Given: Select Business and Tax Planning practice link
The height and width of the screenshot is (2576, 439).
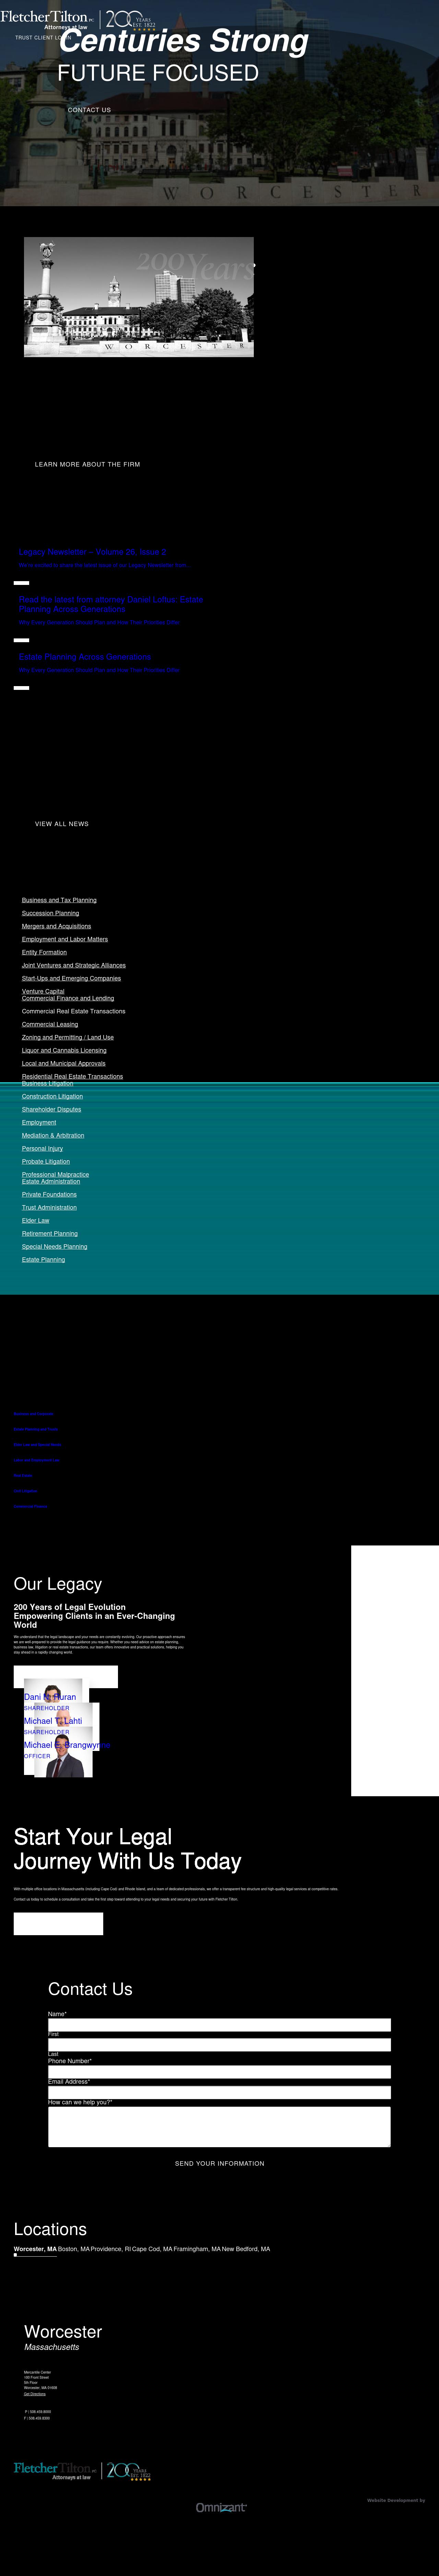Looking at the screenshot, I should 59,900.
